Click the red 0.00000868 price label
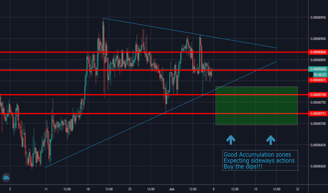The height and width of the screenshot is (193, 328). [x=318, y=52]
